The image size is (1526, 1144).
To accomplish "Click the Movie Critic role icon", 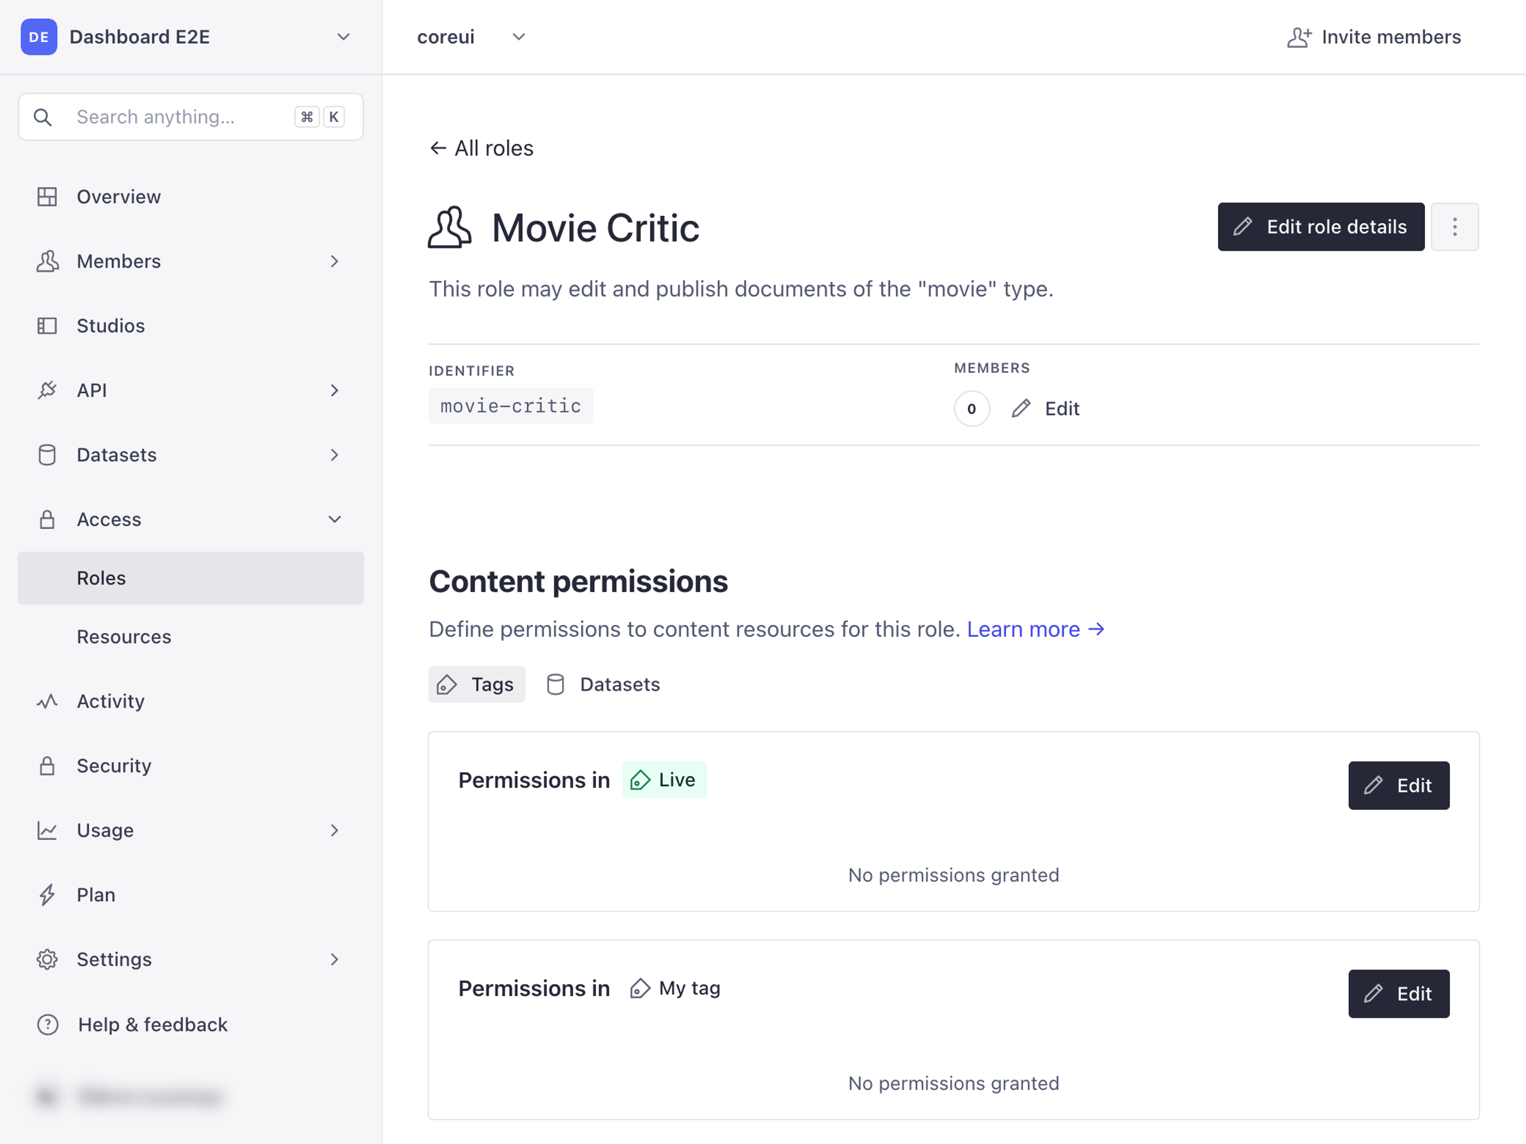I will [x=450, y=228].
